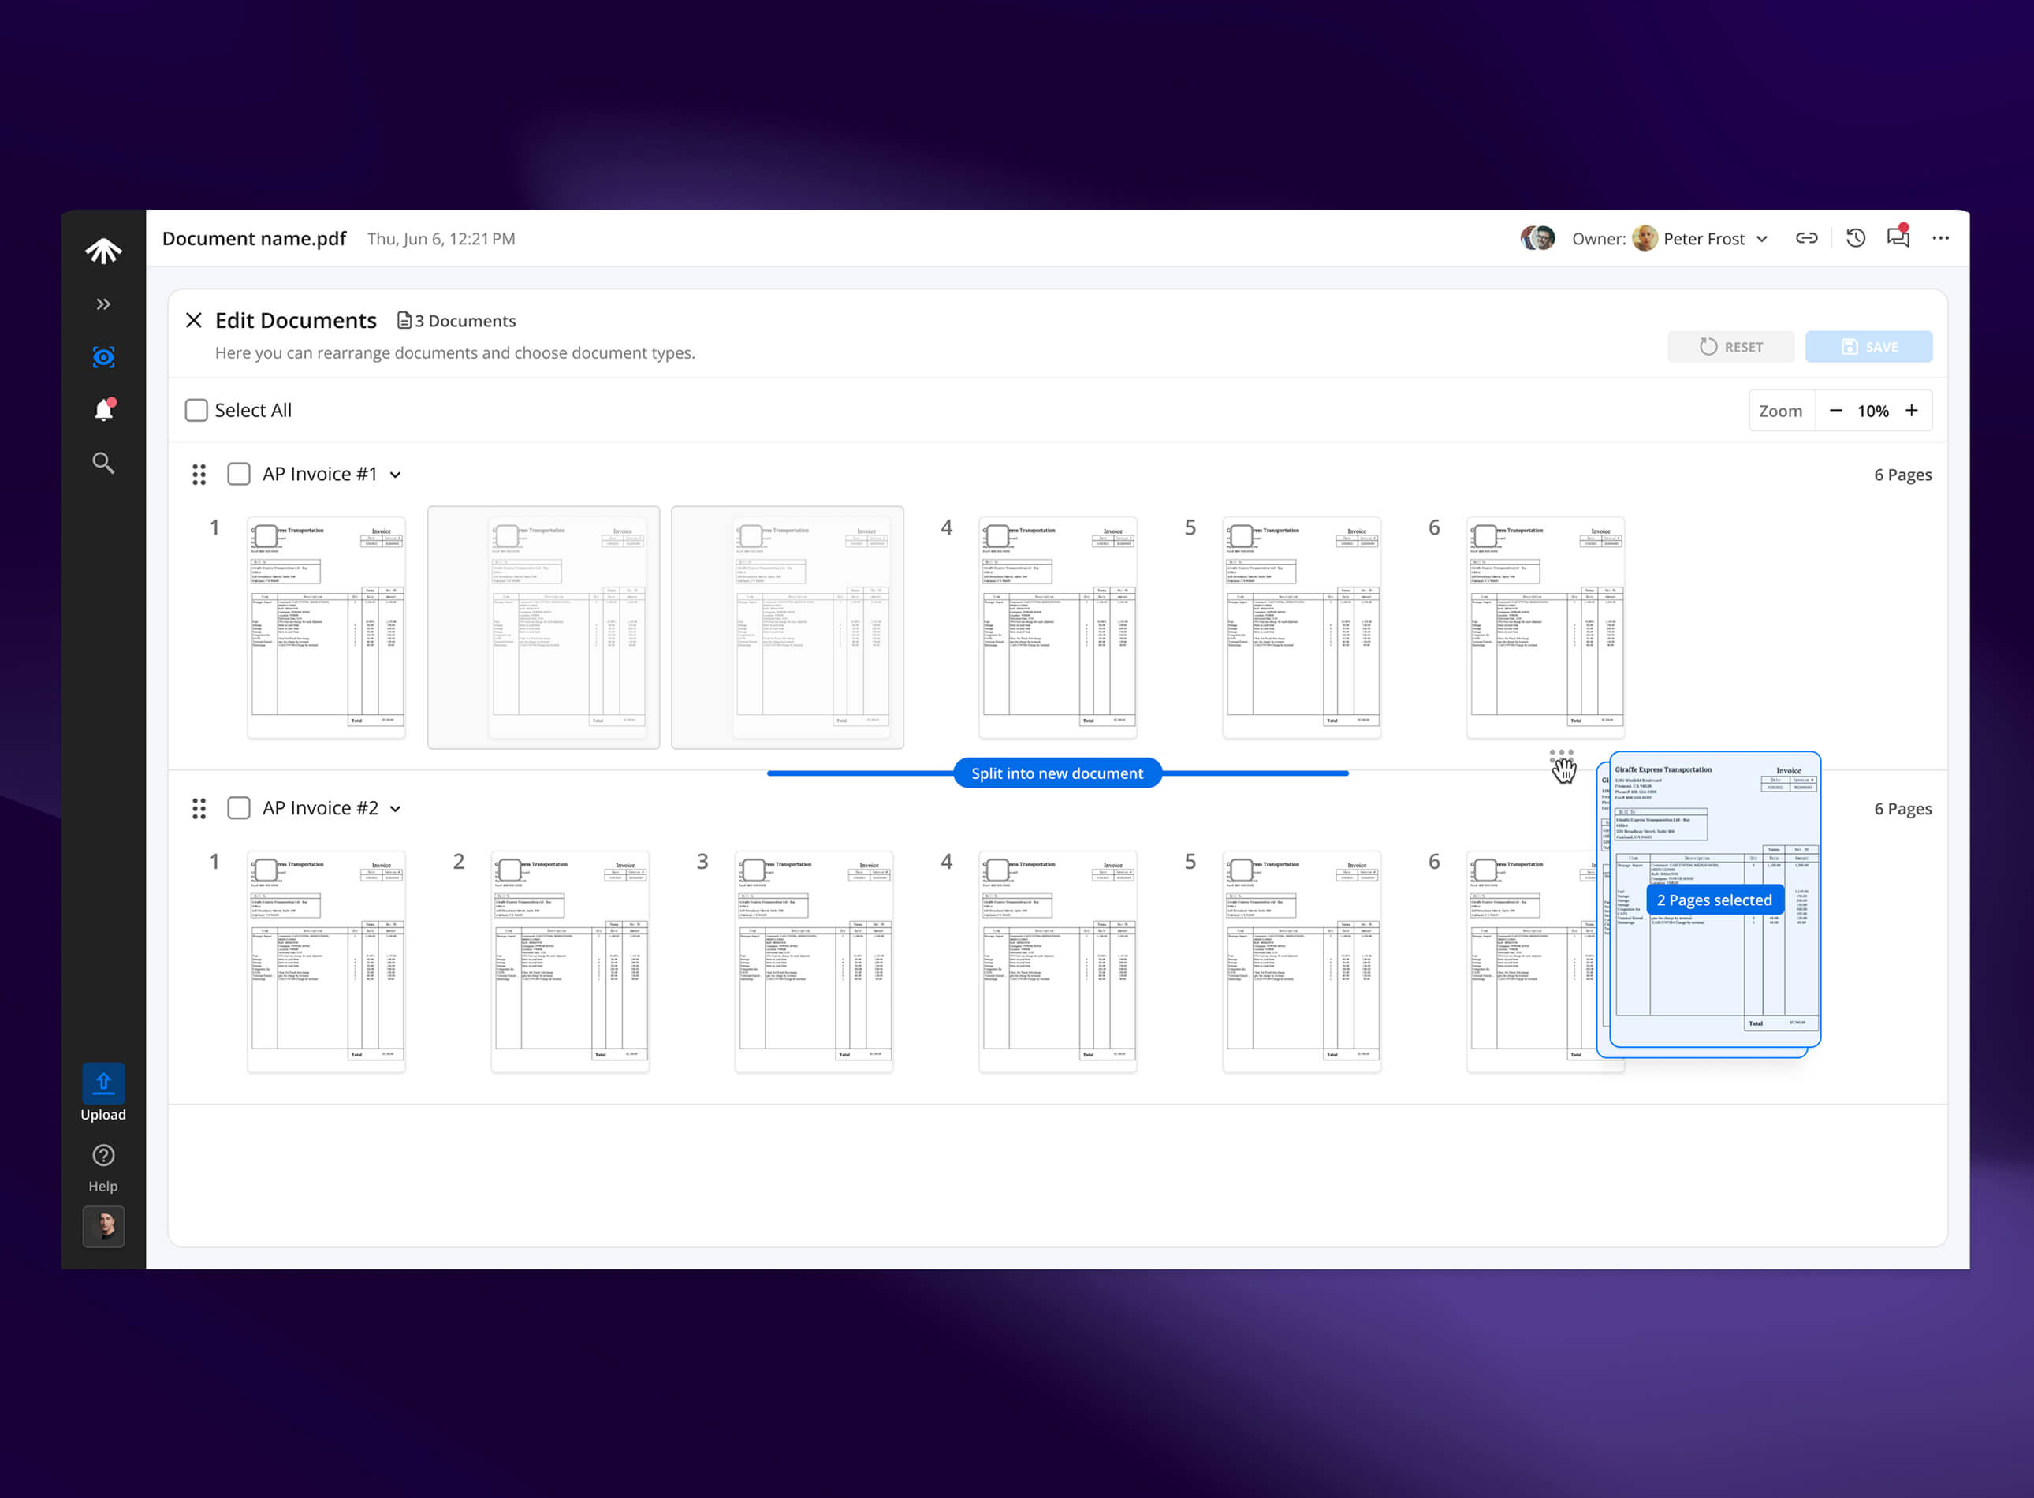Open comments chat bubble icon
The width and height of the screenshot is (2034, 1498).
pyautogui.click(x=1898, y=238)
